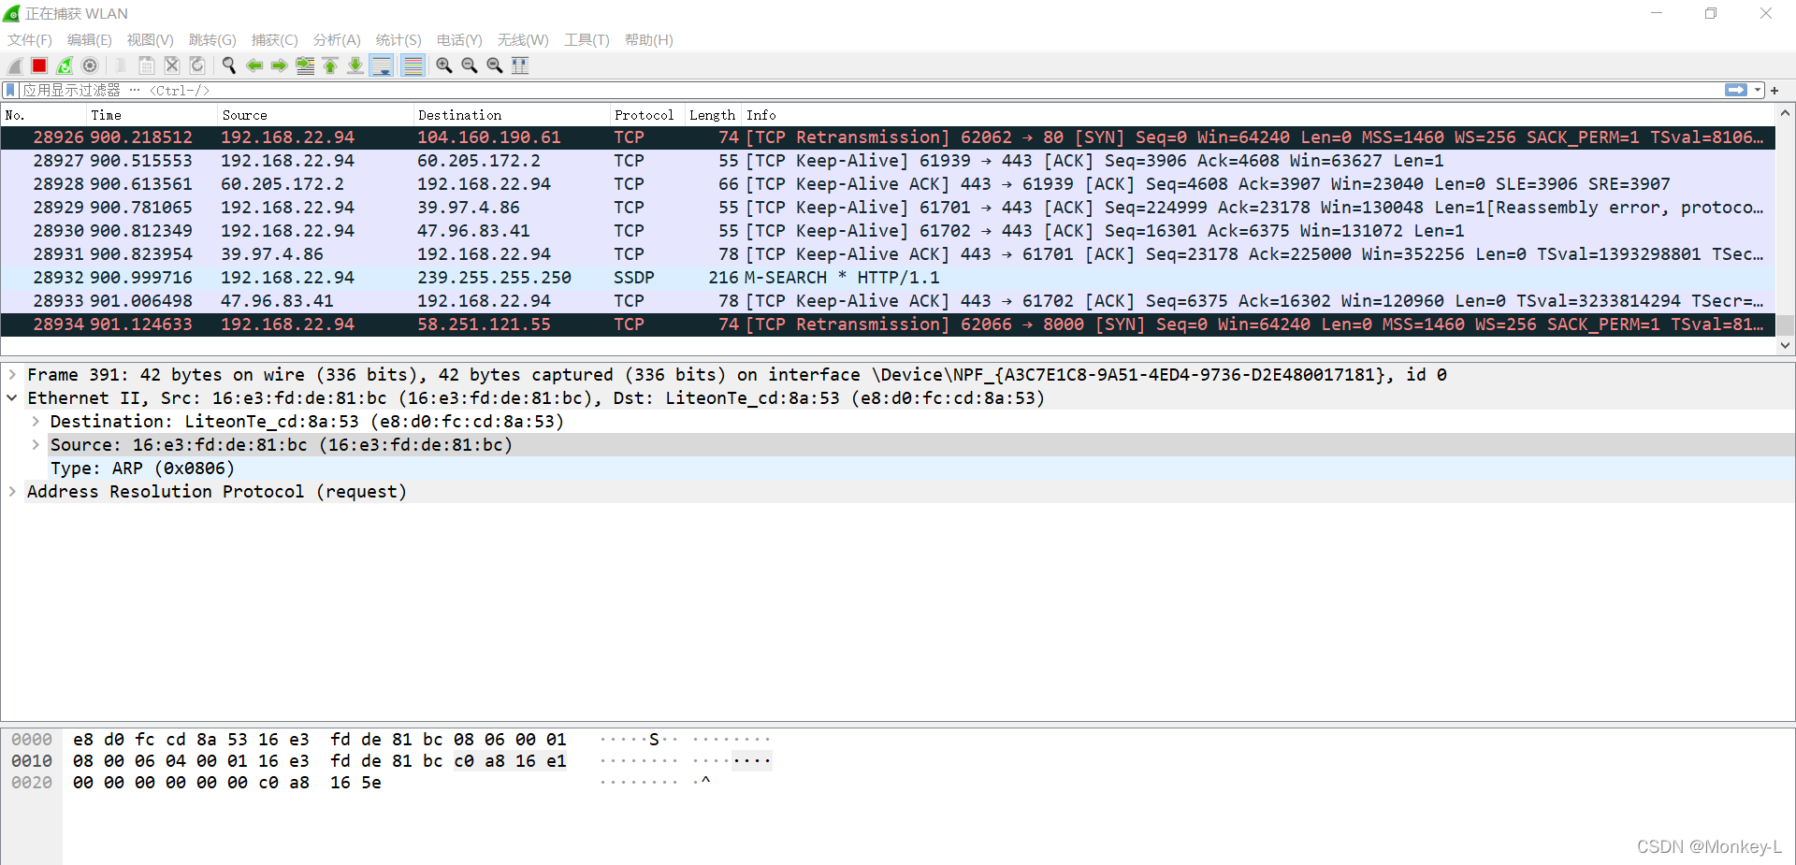The height and width of the screenshot is (865, 1796).
Task: Jump to first packet icon
Action: (x=330, y=65)
